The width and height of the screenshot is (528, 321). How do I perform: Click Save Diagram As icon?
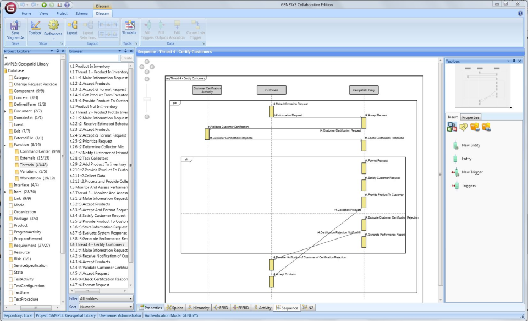pyautogui.click(x=15, y=30)
